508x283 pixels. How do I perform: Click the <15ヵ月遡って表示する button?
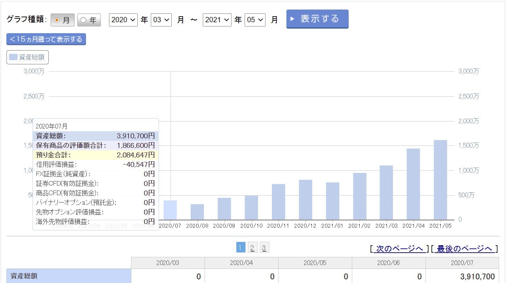click(x=46, y=39)
